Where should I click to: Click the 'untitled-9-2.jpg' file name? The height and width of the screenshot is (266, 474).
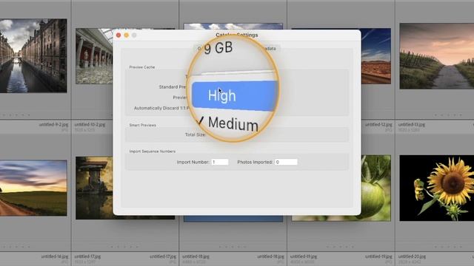tap(53, 124)
